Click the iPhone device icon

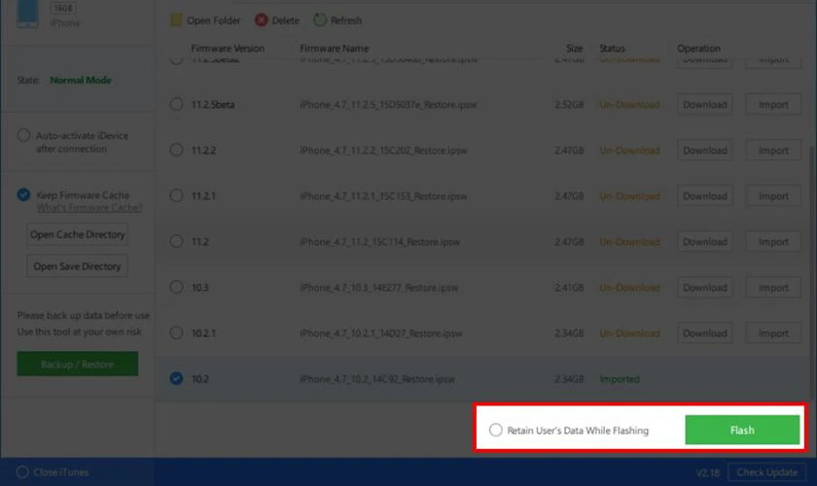27,13
